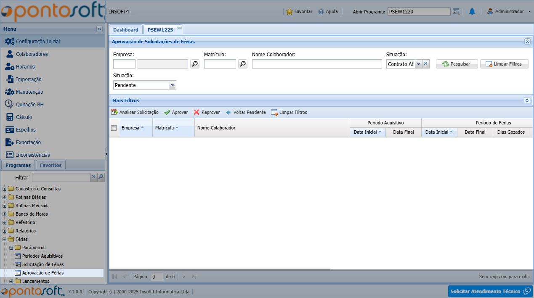Expand the Cadastros e Consultas folder
The image size is (534, 298).
pyautogui.click(x=5, y=189)
